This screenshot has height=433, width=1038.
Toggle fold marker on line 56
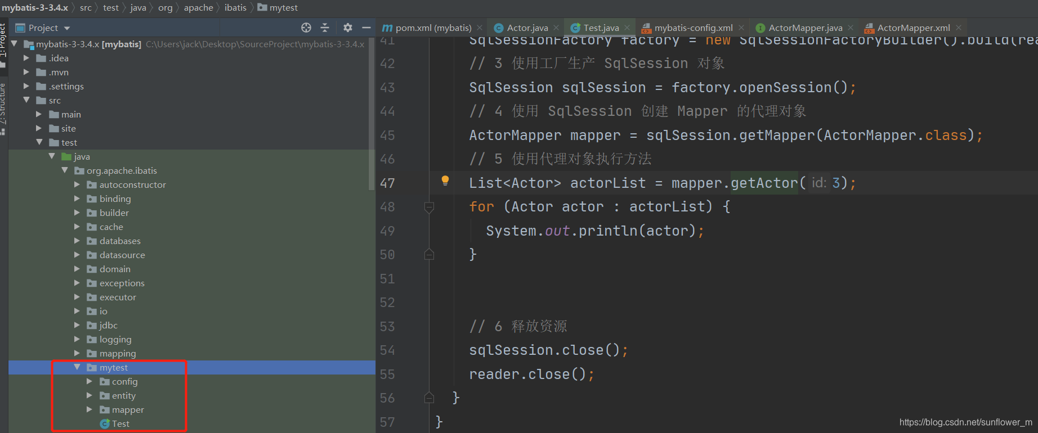click(x=429, y=398)
